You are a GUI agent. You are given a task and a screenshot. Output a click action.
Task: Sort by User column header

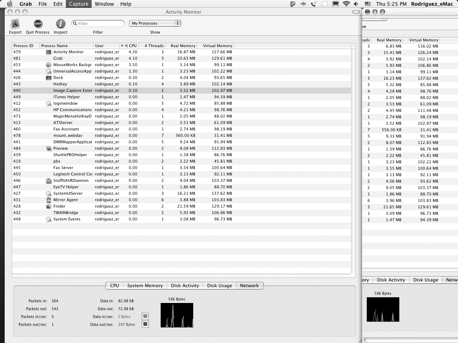tap(107, 46)
